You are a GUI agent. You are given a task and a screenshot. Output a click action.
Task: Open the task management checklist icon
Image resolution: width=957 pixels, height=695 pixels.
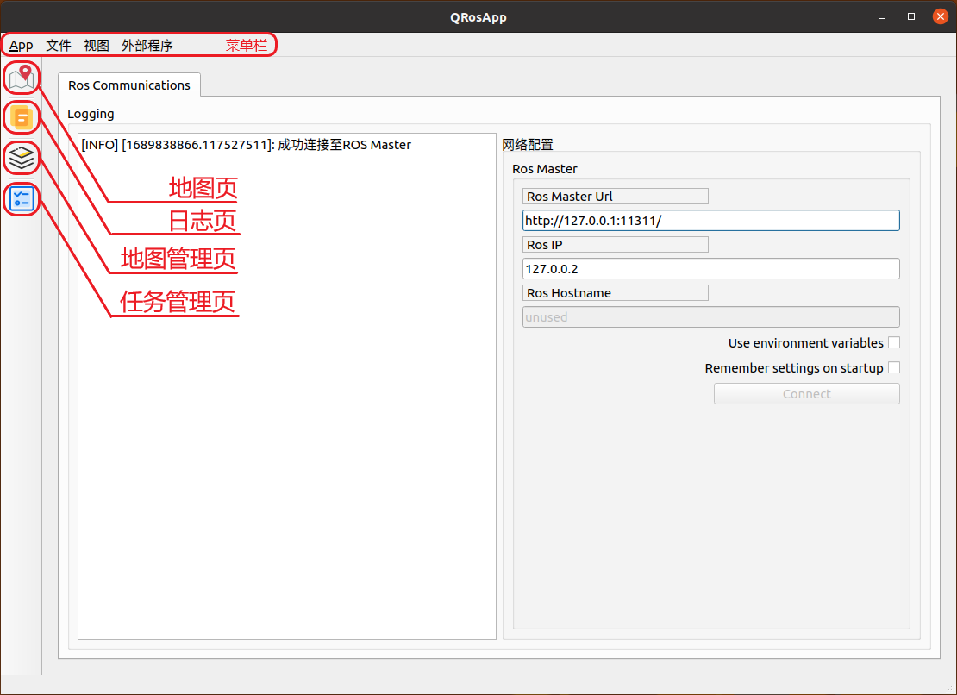(x=22, y=199)
